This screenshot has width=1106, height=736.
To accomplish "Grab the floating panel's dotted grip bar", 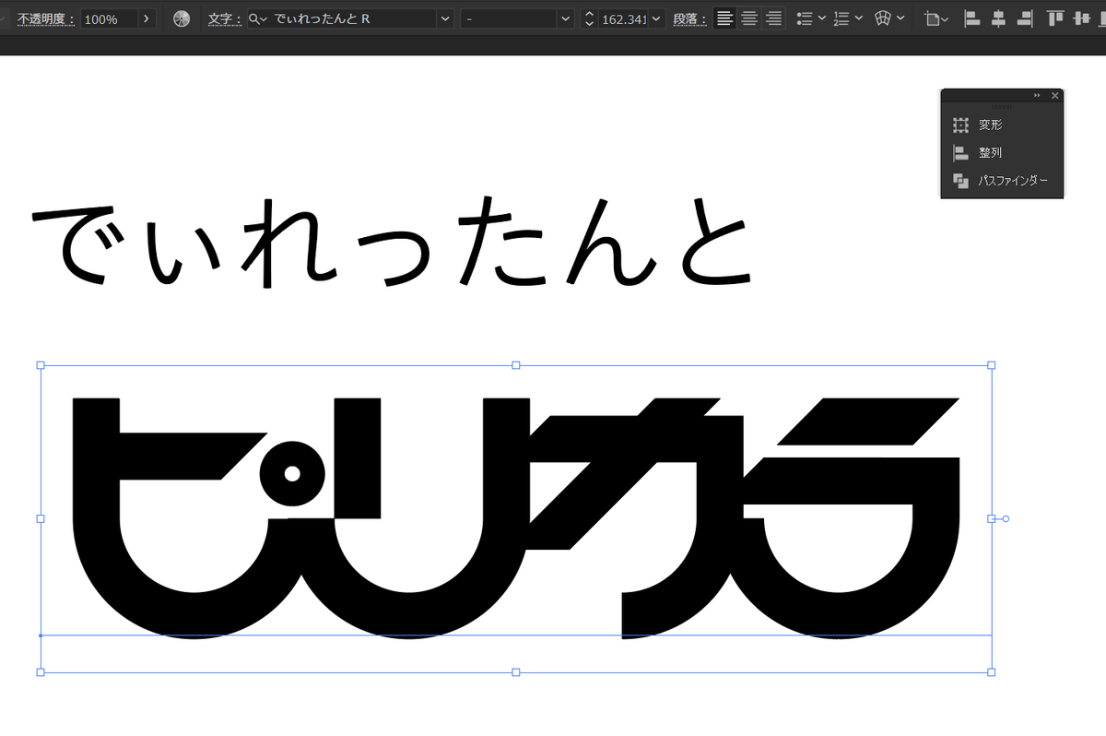I will point(1002,106).
